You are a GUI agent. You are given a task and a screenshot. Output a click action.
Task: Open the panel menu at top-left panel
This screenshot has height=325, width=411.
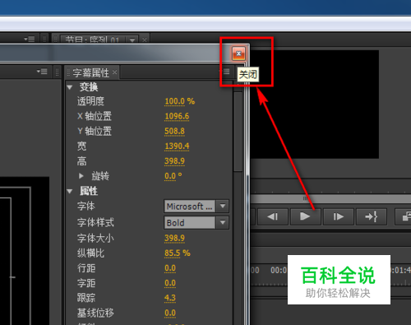(x=30, y=39)
